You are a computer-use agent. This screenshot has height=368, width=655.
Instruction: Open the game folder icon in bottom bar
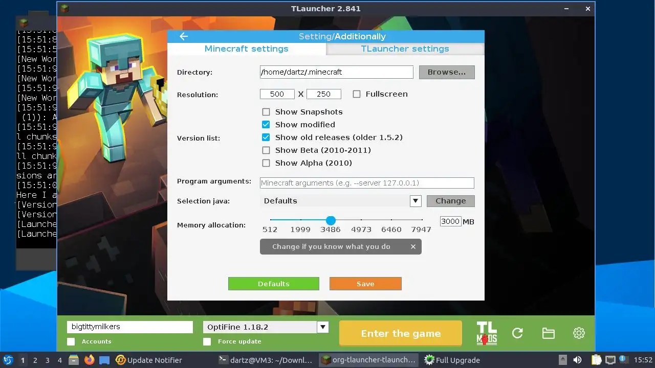tap(548, 333)
